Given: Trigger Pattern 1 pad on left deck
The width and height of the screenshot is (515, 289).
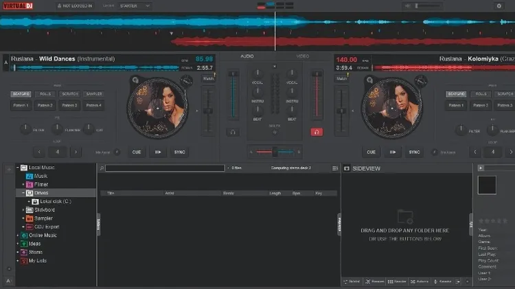Looking at the screenshot, I should [x=21, y=106].
